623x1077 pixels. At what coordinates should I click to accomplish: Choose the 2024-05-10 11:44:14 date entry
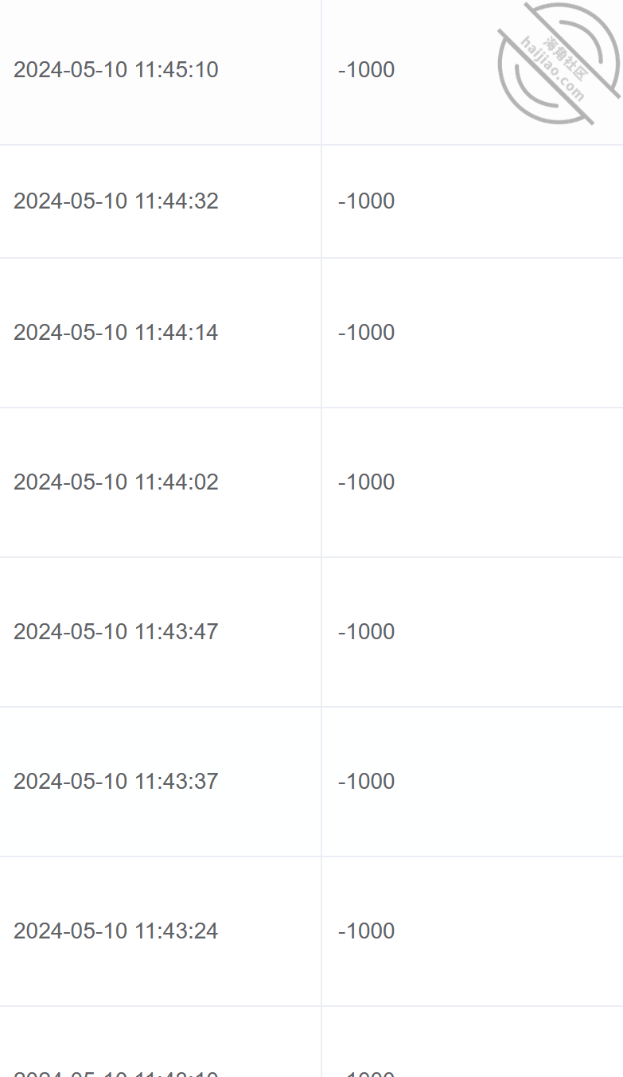115,332
